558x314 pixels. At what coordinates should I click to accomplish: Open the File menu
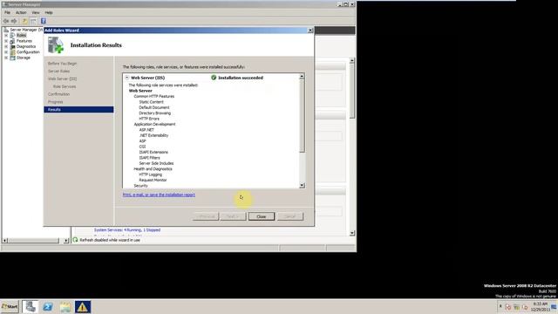[7, 12]
